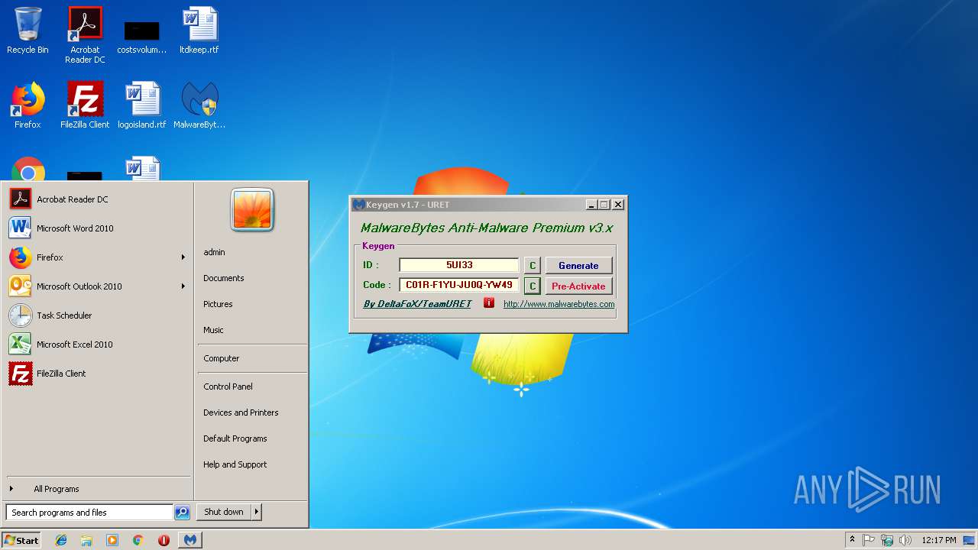
Task: Launch Microsoft Word 2010 from Start menu
Action: point(98,228)
